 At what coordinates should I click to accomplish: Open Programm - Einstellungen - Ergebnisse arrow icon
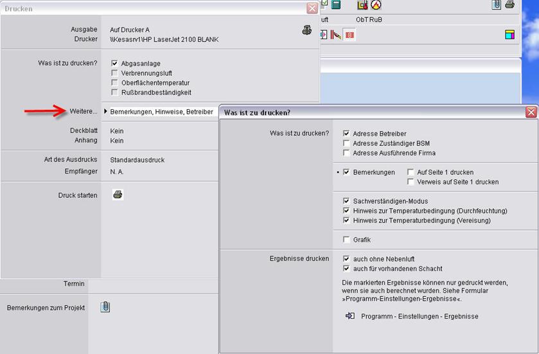tap(350, 315)
